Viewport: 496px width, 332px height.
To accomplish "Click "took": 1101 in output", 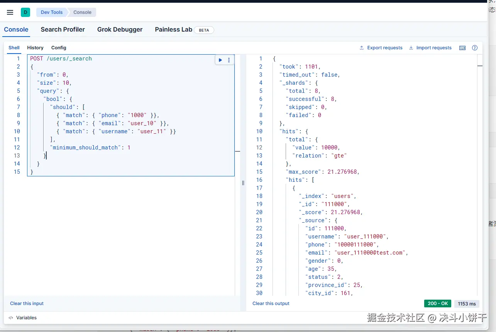I will click(300, 67).
